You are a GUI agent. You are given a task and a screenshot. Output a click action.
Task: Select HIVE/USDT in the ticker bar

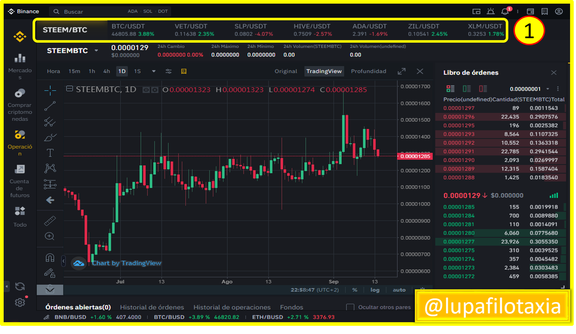tap(313, 30)
